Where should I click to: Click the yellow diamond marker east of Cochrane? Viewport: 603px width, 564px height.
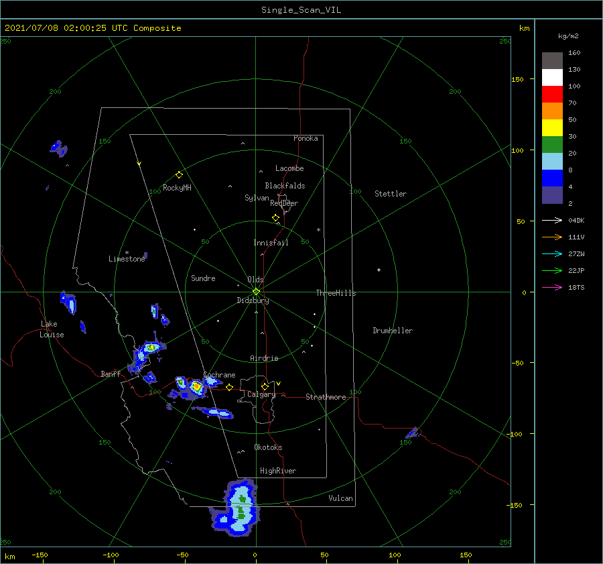pos(229,387)
